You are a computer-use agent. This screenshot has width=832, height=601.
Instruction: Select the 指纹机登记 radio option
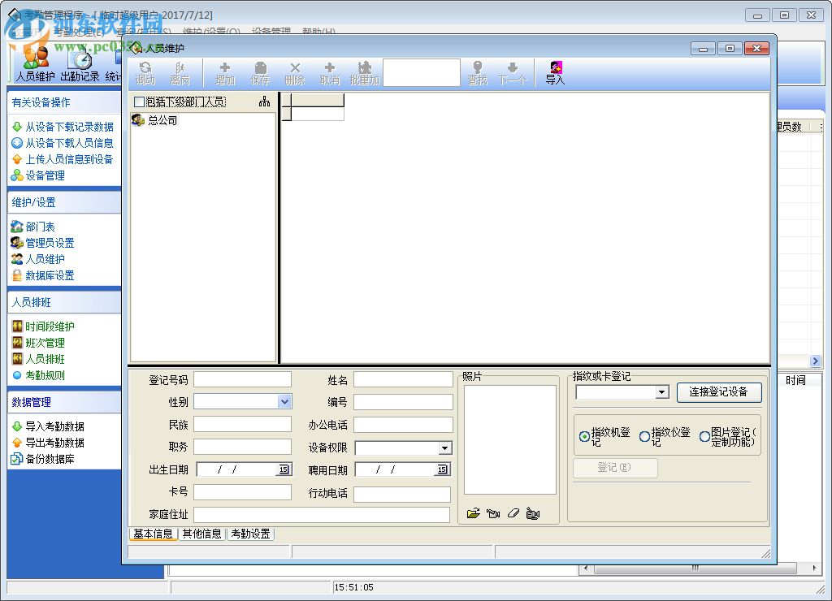583,437
